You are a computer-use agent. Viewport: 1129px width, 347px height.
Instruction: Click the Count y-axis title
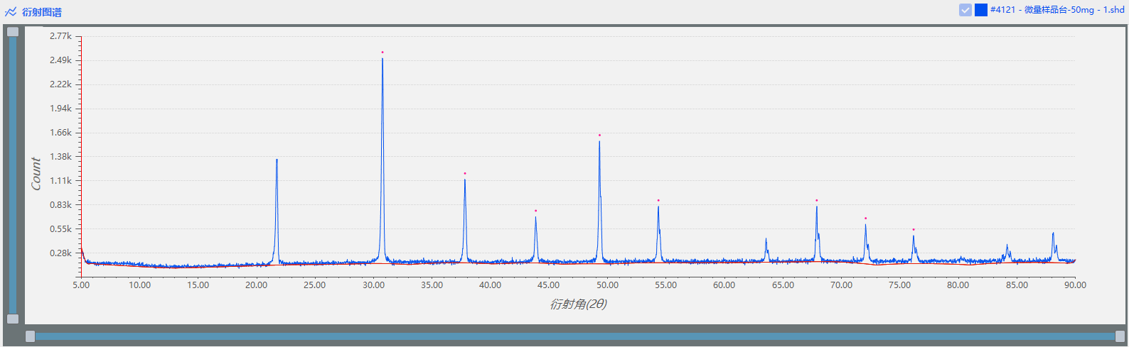(x=36, y=174)
